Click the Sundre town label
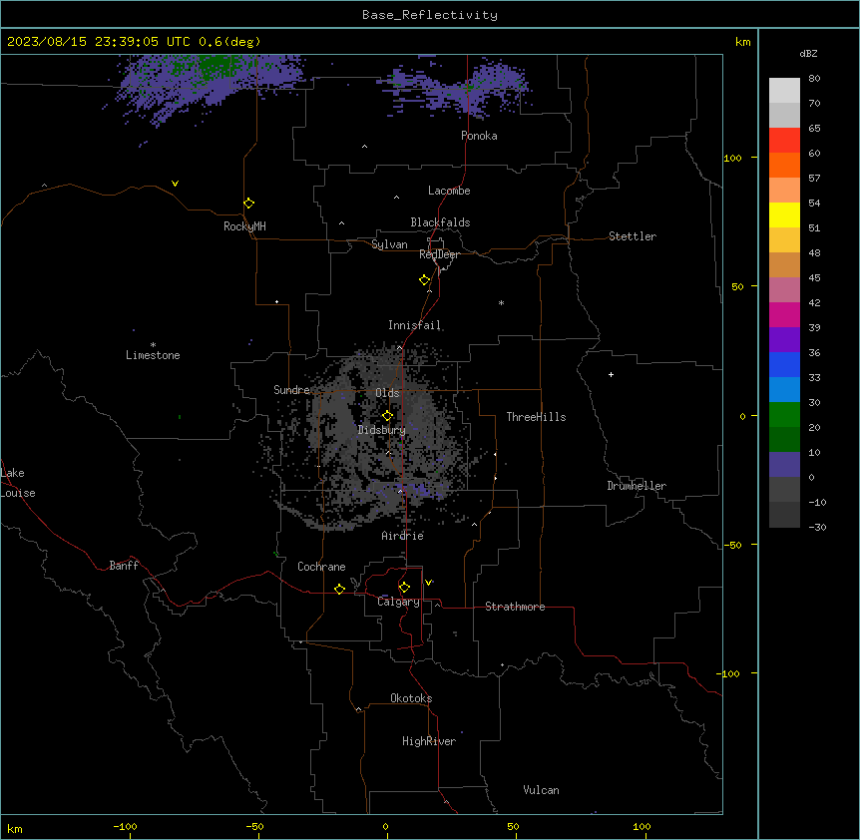 pyautogui.click(x=291, y=390)
